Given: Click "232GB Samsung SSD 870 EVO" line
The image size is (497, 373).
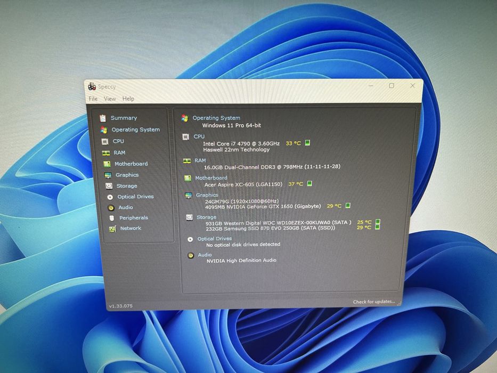Looking at the screenshot, I should 271,229.
